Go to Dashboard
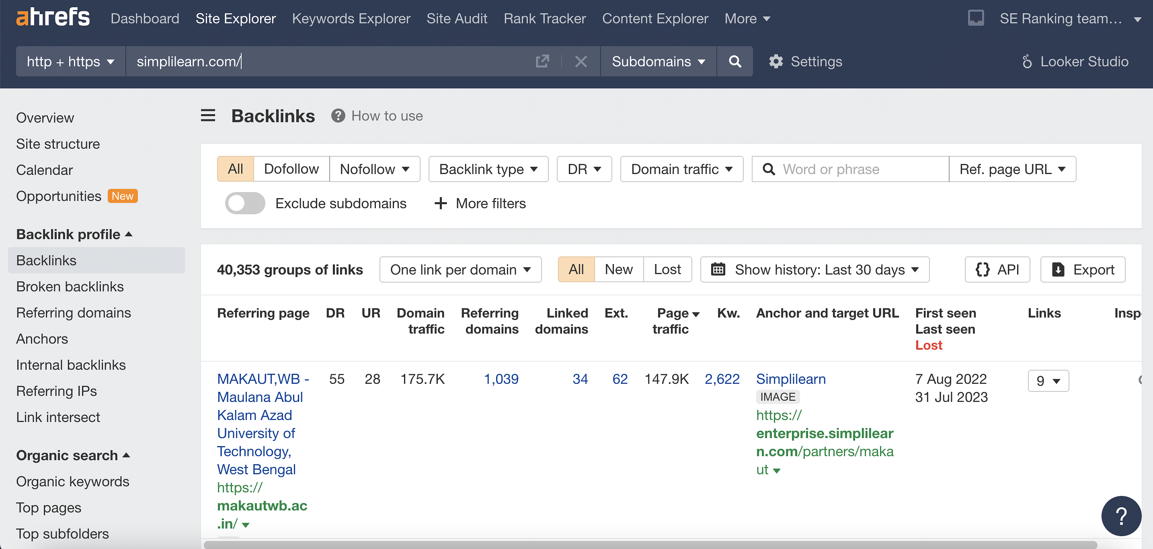Viewport: 1153px width, 549px height. pos(145,18)
